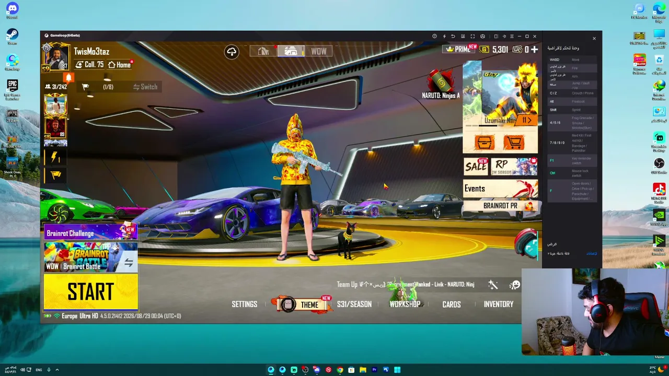Viewport: 669px width, 376px height.
Task: Open the Events panel
Action: pyautogui.click(x=500, y=189)
